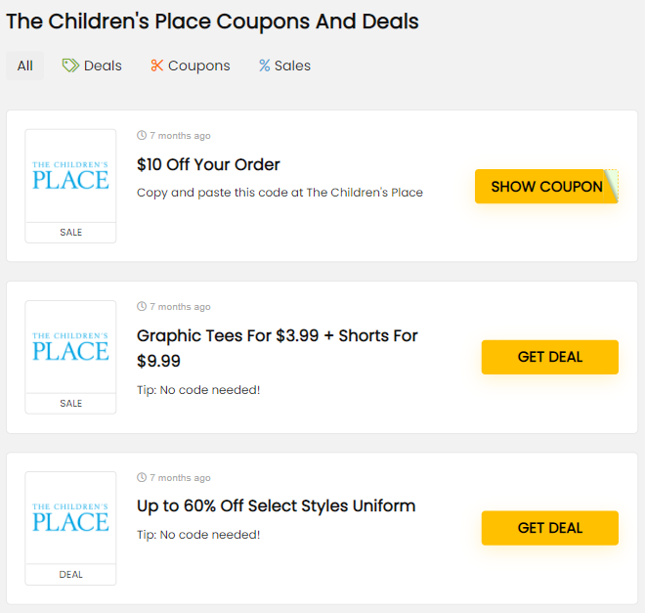Open the $10 Off Your Order title

point(208,164)
